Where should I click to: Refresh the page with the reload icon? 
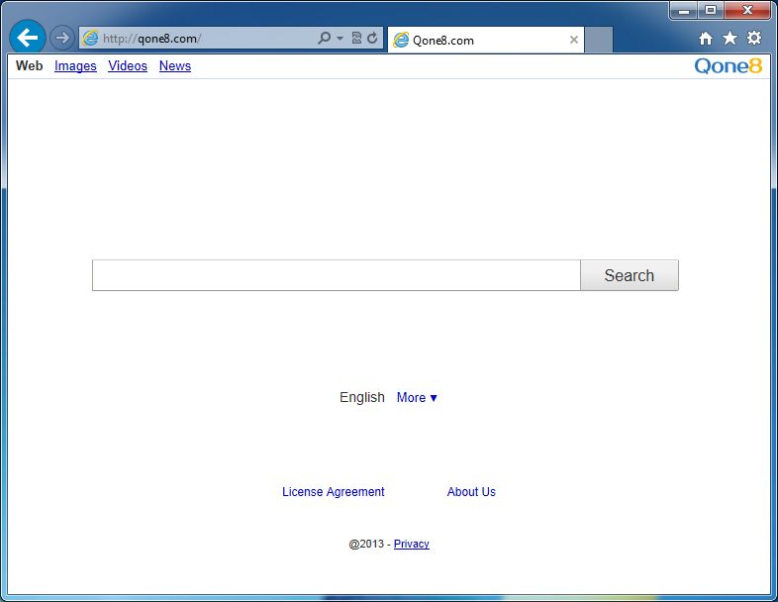[x=372, y=38]
